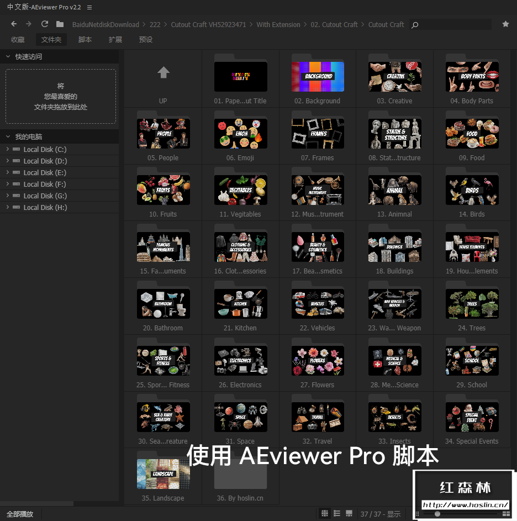Click the favorites folder drop zone
Viewport: 517px width, 521px height.
(x=60, y=96)
